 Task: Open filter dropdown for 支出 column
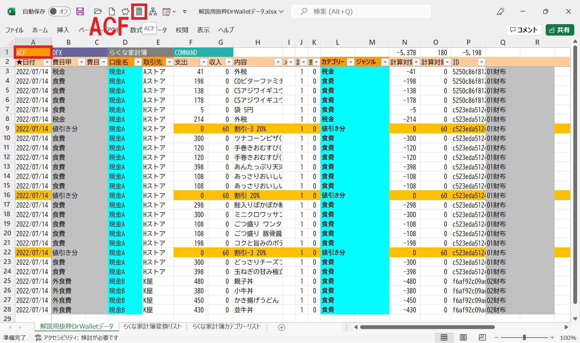point(203,62)
